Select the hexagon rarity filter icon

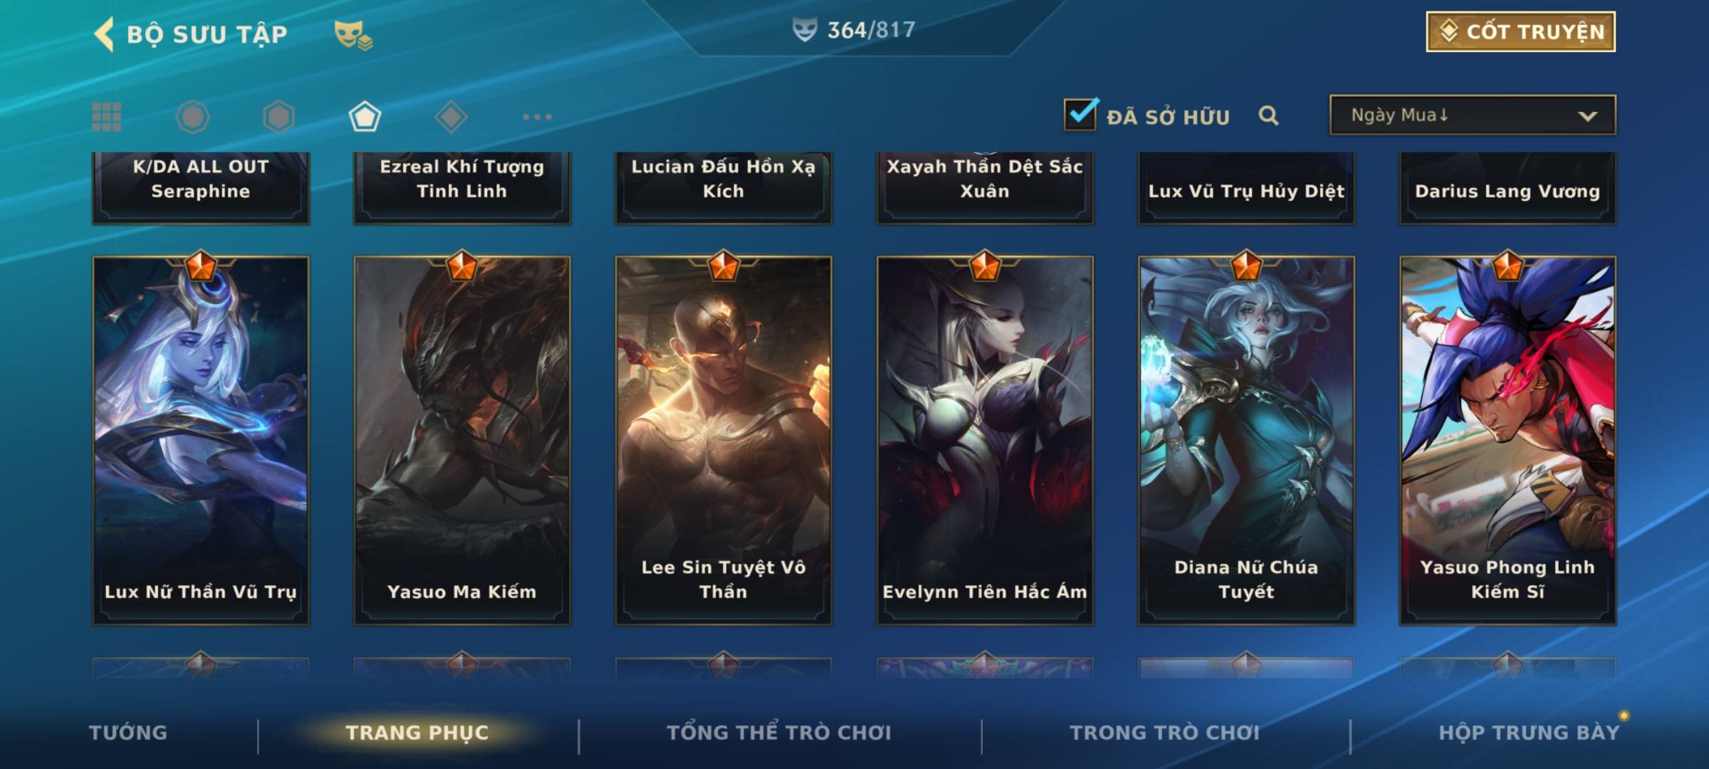[x=278, y=117]
